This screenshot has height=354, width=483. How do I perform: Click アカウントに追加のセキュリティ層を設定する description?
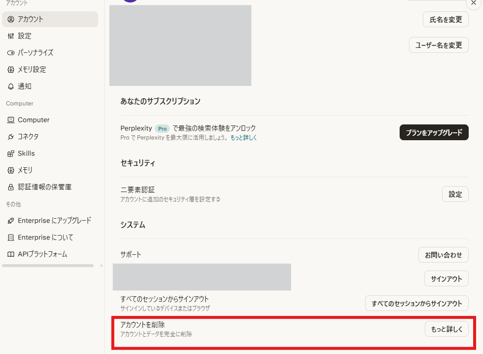(170, 199)
